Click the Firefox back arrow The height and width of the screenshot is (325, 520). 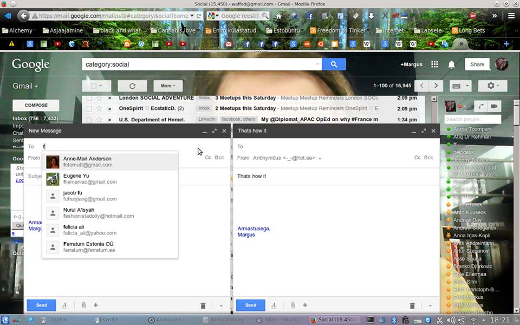[x=23, y=16]
